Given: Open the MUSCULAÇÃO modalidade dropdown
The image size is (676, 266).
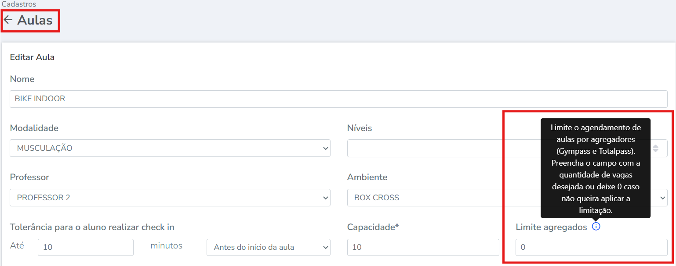Looking at the screenshot, I should (x=170, y=148).
